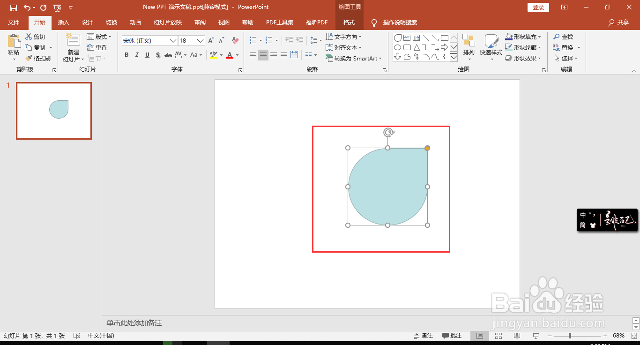Start slideshow from beginning icon in quick access

click(57, 7)
